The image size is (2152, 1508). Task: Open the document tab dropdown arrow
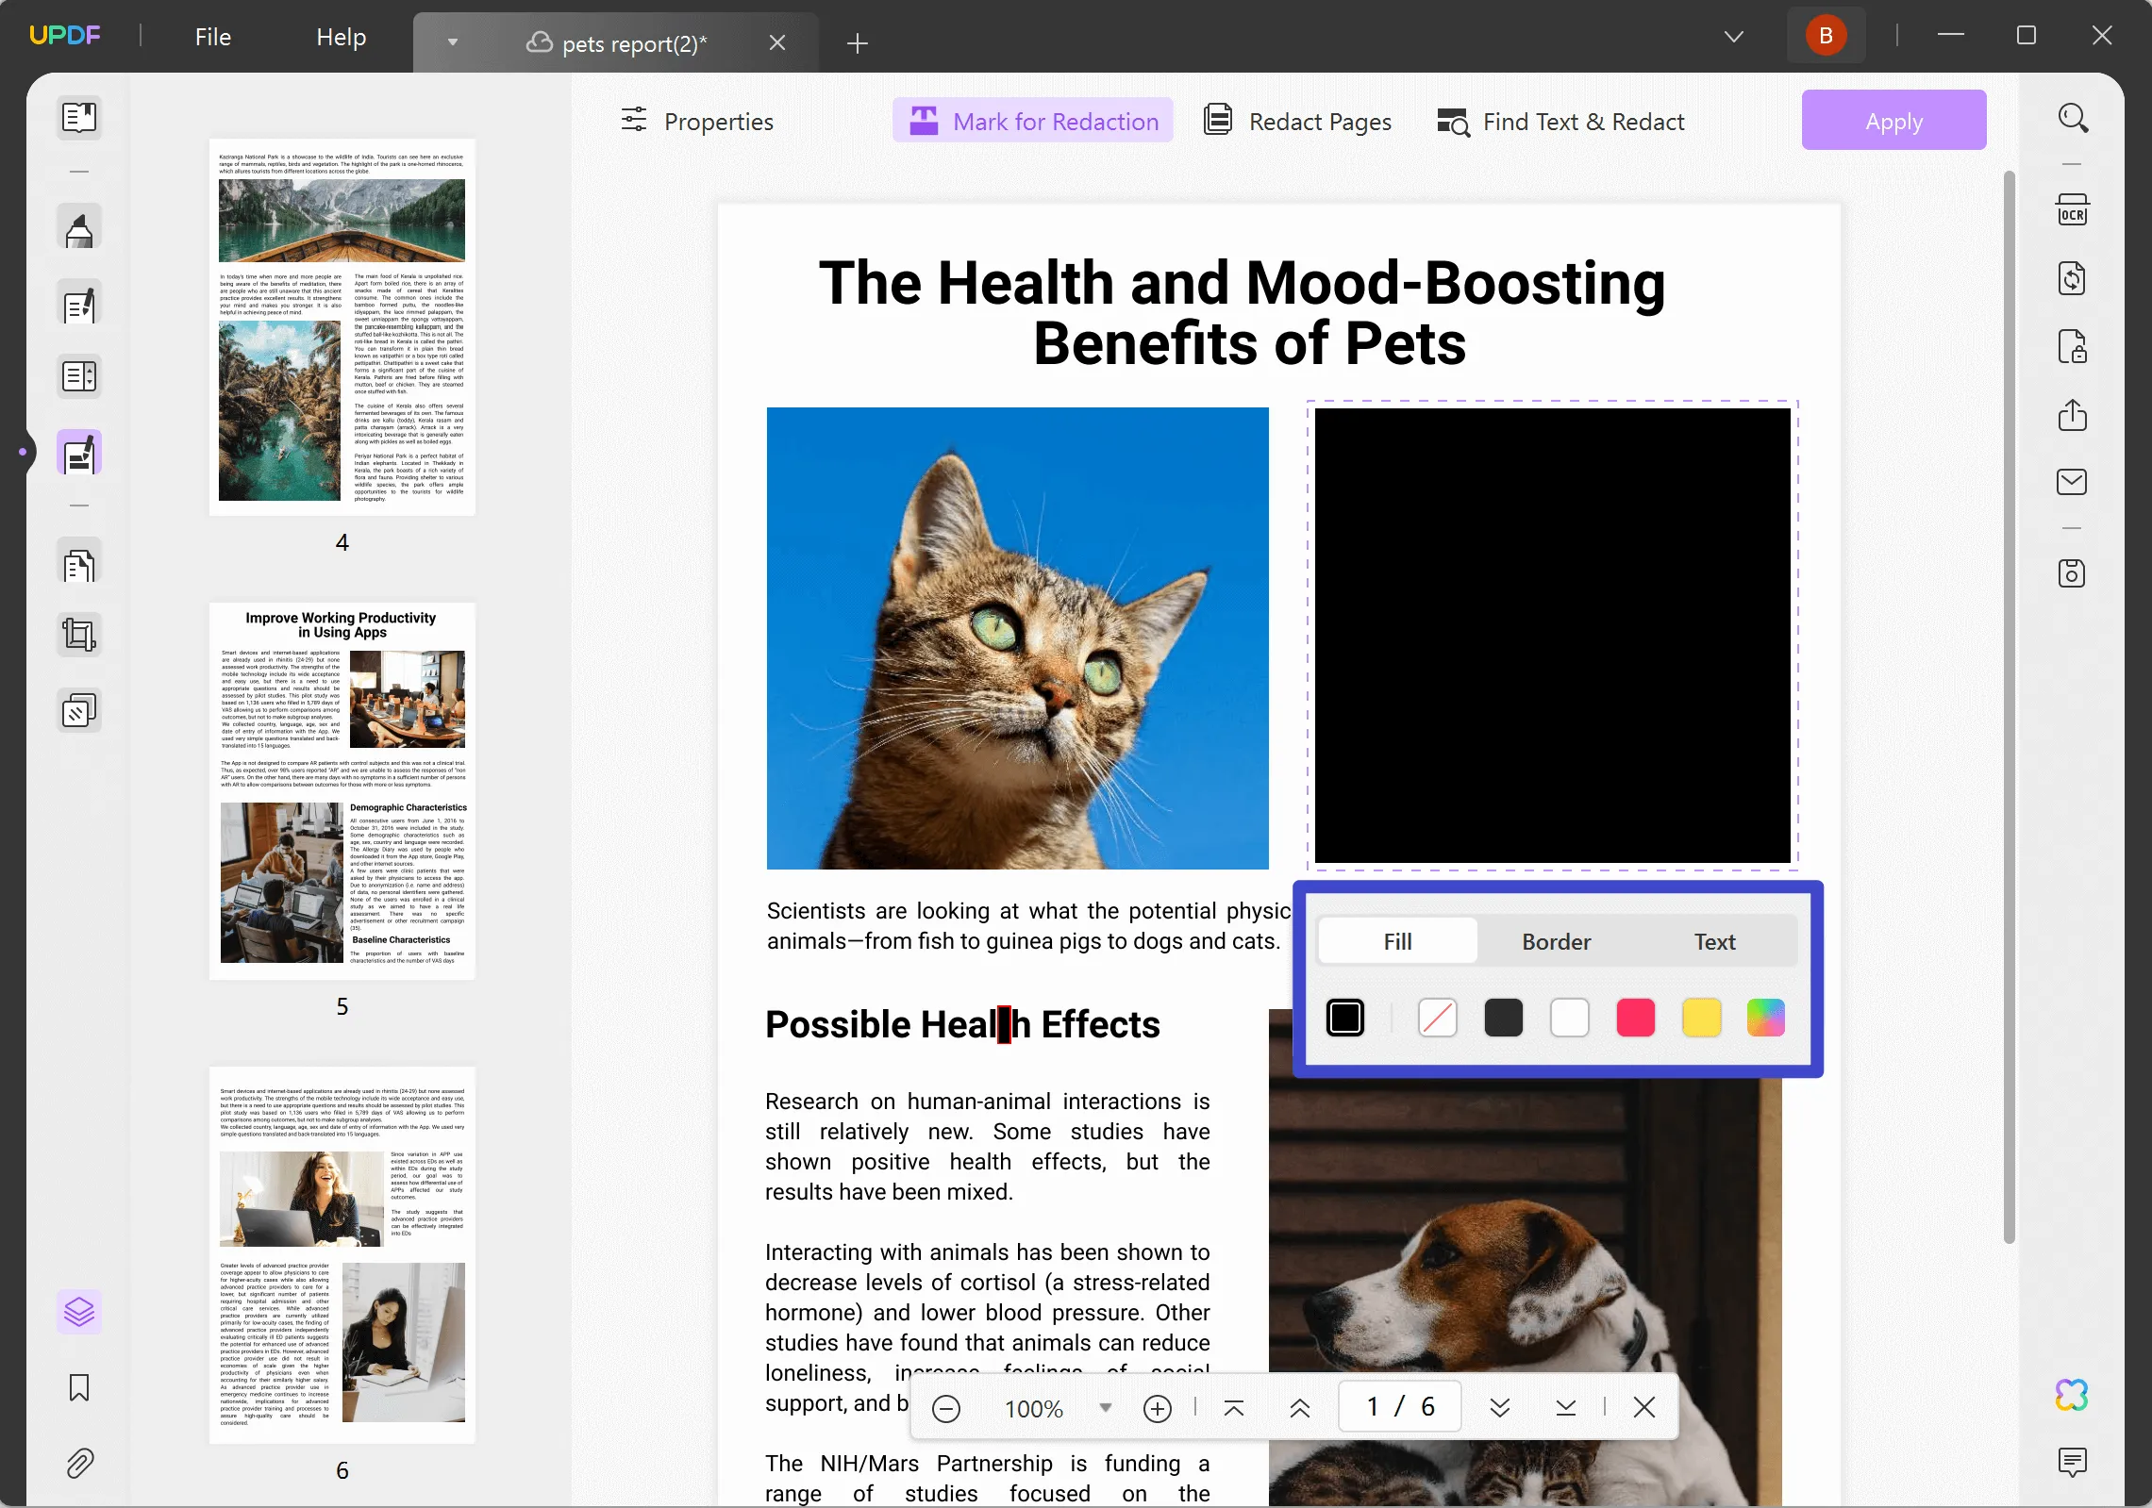[455, 42]
